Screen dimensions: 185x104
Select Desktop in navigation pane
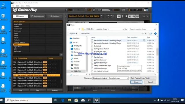[x=76, y=49]
